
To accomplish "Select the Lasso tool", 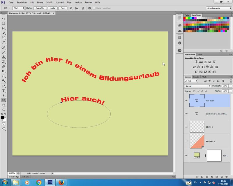I will [3, 28].
